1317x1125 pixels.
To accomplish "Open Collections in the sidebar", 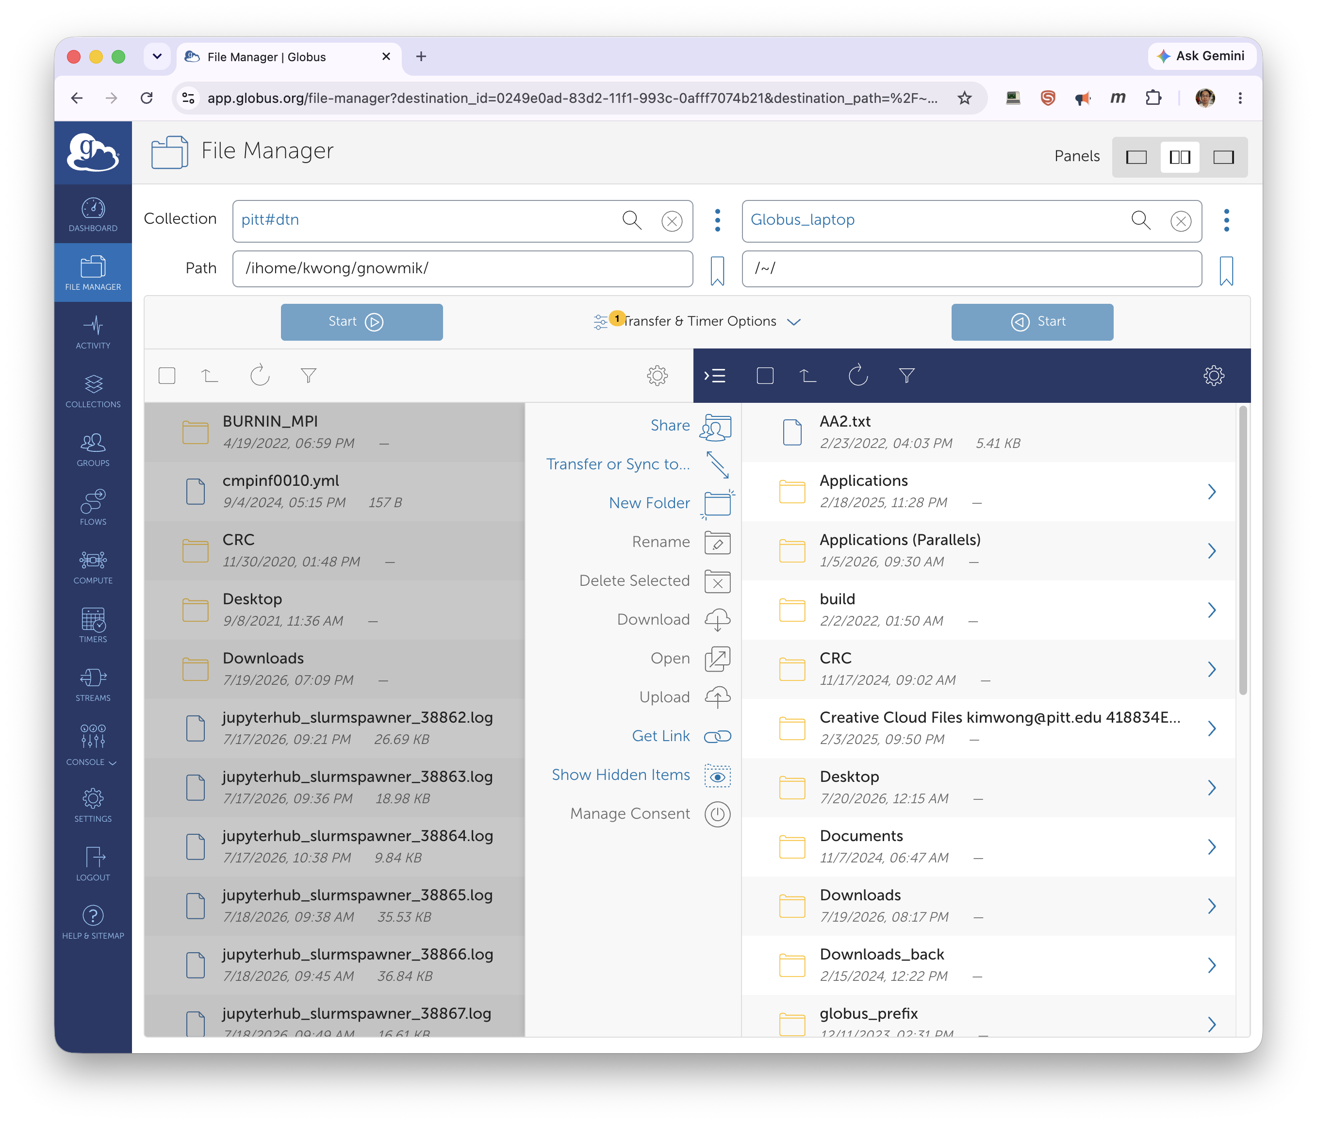I will click(93, 391).
